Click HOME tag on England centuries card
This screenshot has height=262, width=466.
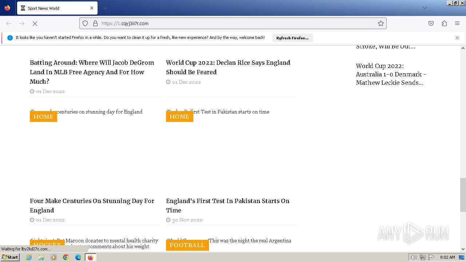43,116
